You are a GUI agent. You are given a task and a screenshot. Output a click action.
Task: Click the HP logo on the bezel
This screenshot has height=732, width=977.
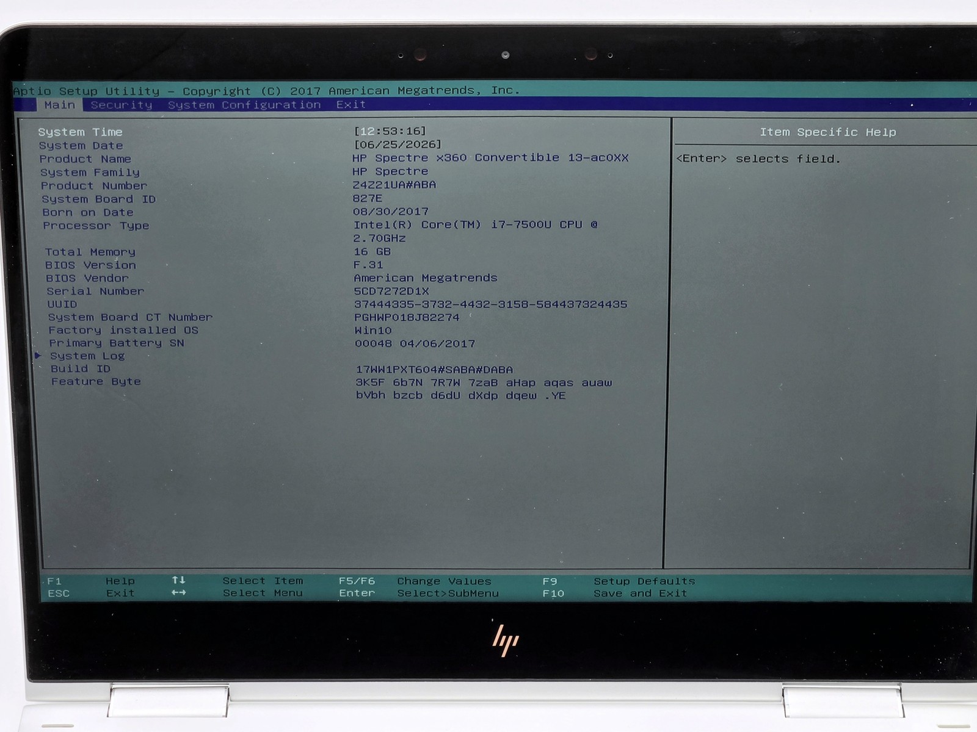click(506, 640)
